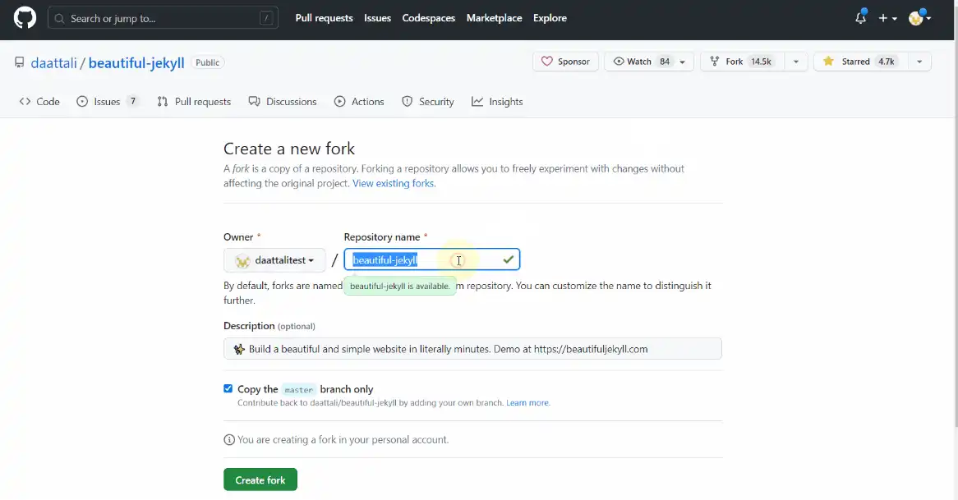Switch to the Security tab

click(428, 102)
